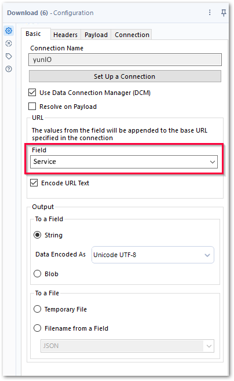
Task: Switch to the Headers tab
Action: pos(65,35)
